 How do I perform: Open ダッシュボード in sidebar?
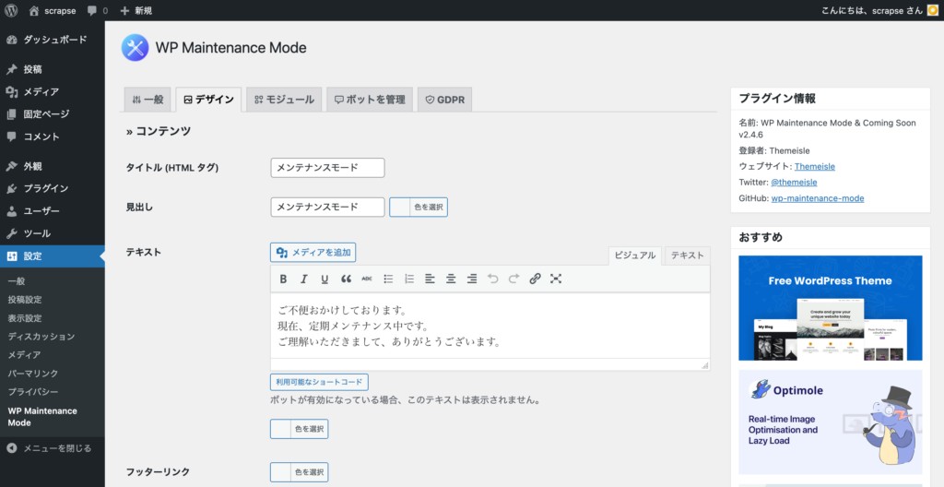pyautogui.click(x=53, y=40)
